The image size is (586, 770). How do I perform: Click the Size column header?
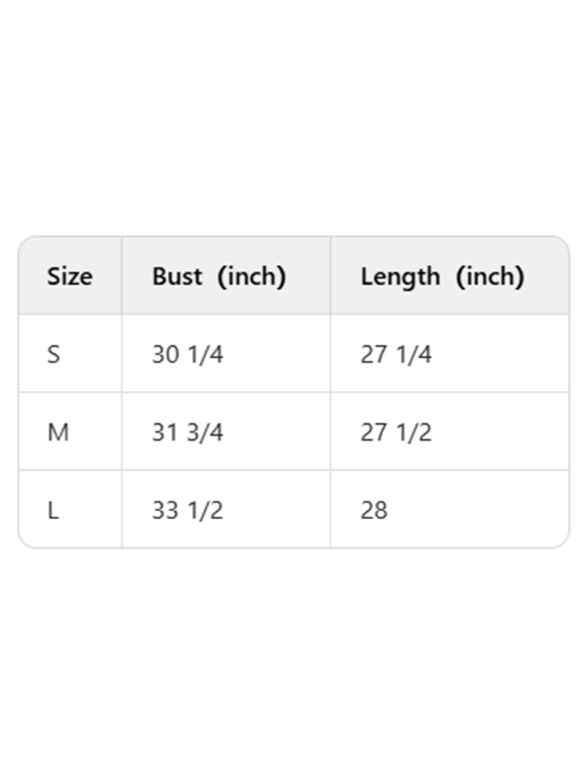click(70, 276)
